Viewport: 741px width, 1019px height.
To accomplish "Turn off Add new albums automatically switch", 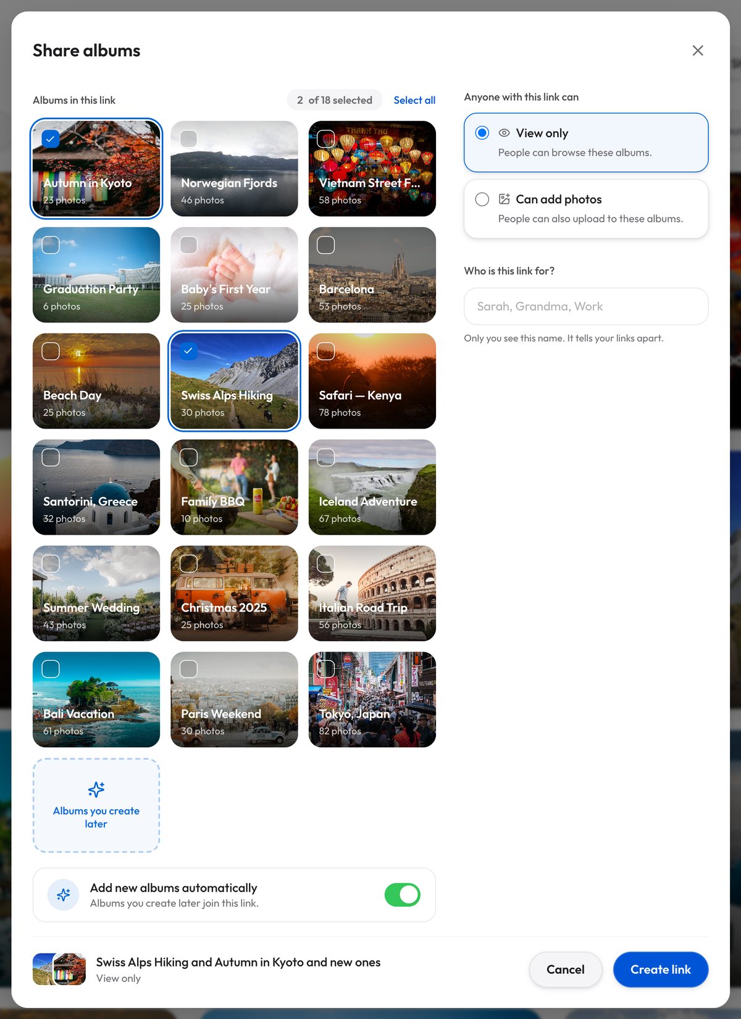I will click(x=403, y=895).
